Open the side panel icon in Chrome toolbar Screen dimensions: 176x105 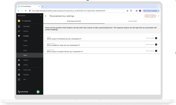[x=136, y=11]
